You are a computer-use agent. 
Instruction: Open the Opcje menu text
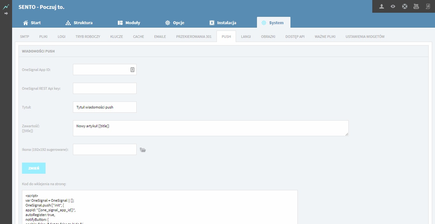[x=179, y=23]
